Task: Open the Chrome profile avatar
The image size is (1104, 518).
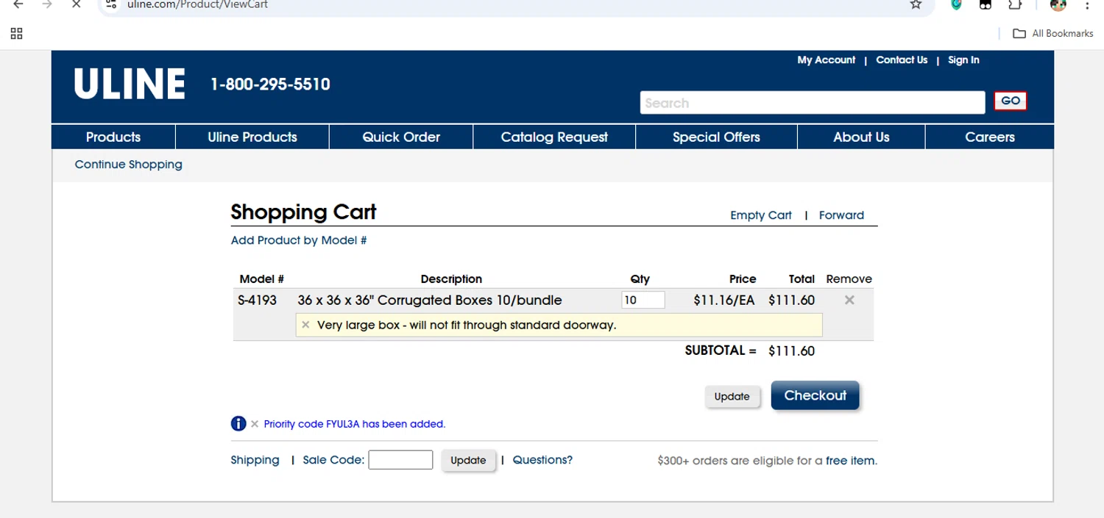Action: coord(1058,4)
